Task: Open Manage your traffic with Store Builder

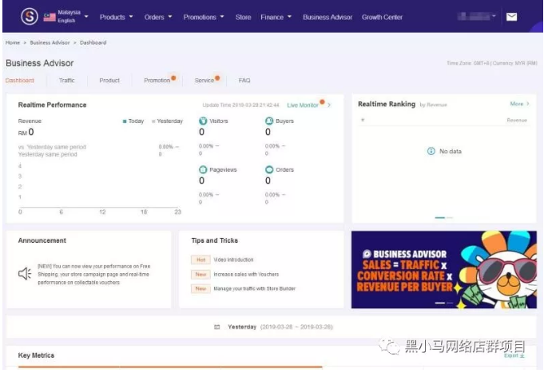Action: point(254,288)
